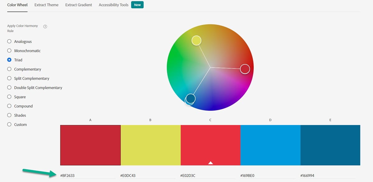Open the Color Harmony Rule help icon

45,27
